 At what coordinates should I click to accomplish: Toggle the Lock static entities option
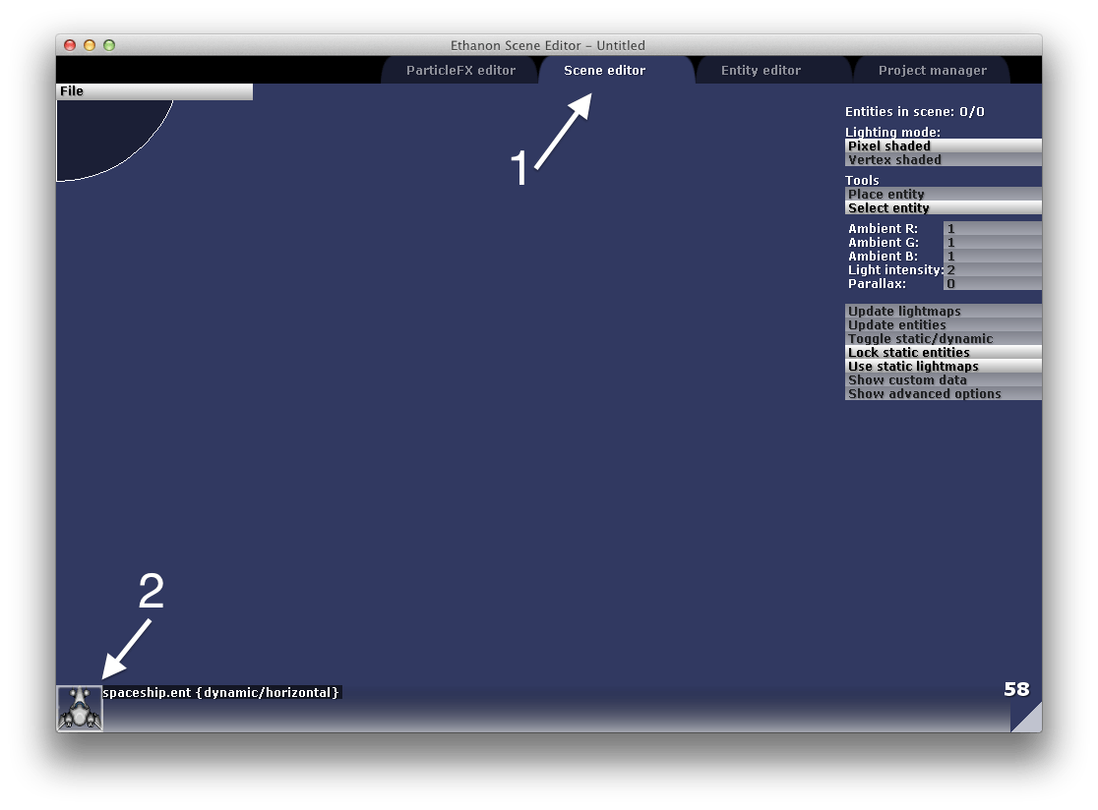[942, 352]
